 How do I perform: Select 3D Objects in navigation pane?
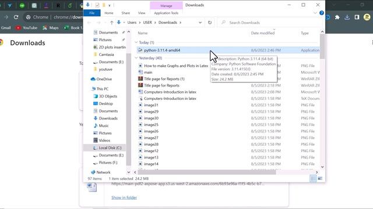[108, 96]
